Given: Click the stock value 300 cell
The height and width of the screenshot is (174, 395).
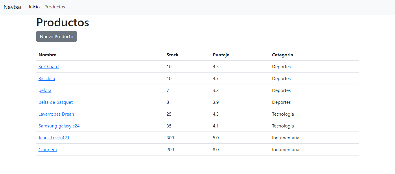Looking at the screenshot, I should 170,138.
